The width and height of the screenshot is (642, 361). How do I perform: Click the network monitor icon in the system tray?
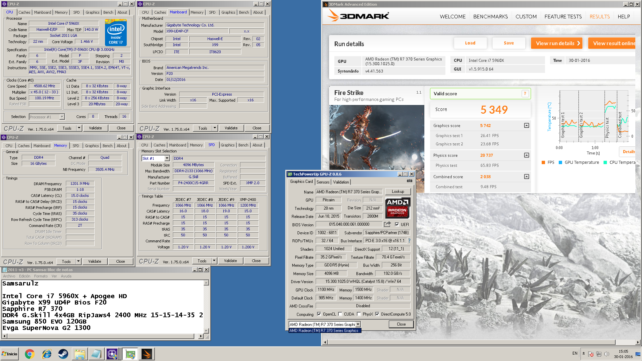pyautogui.click(x=599, y=354)
